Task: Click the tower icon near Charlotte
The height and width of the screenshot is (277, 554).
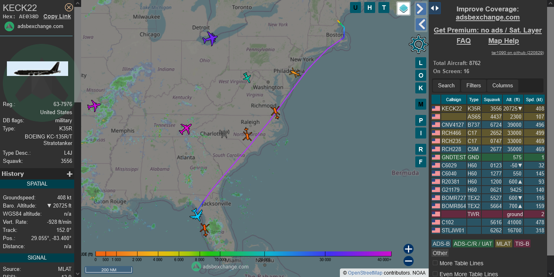Action: (224, 134)
